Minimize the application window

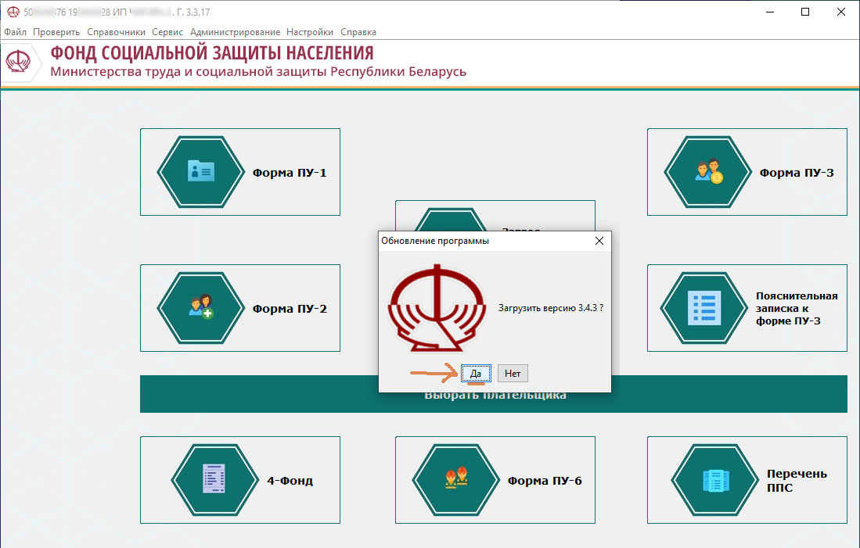770,12
